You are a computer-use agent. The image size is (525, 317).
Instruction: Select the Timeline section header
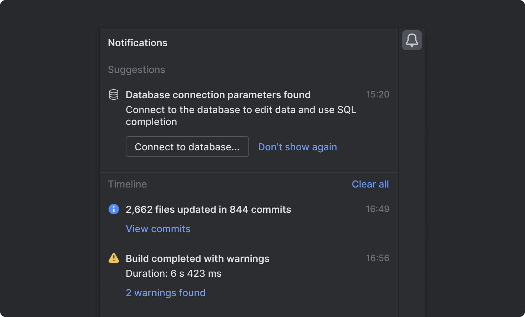point(127,184)
